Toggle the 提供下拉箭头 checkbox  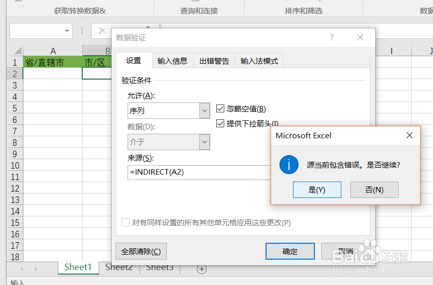(220, 123)
